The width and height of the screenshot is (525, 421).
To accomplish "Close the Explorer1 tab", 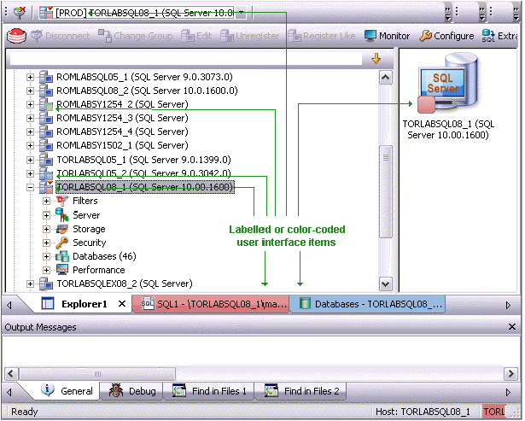I will click(122, 304).
